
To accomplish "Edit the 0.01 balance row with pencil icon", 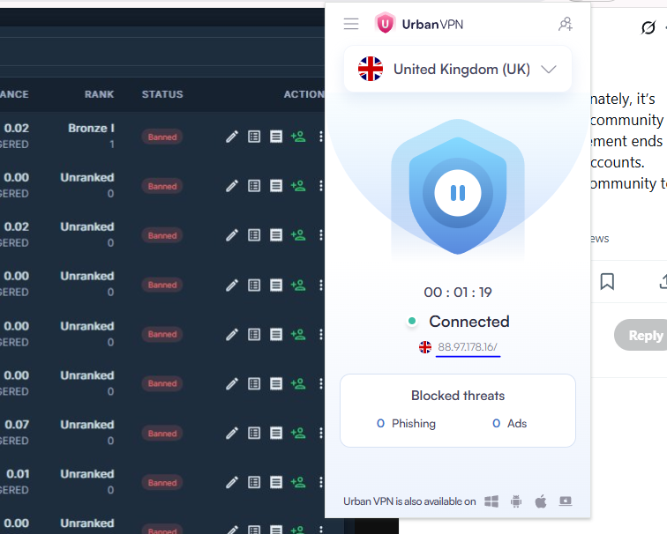I will point(232,482).
